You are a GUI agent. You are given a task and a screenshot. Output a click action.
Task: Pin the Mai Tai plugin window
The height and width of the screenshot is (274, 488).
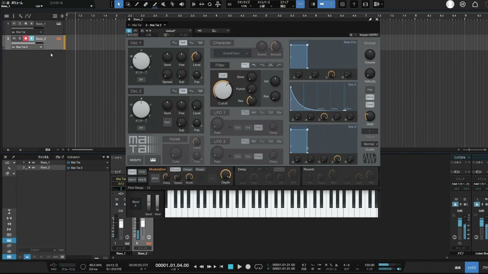tap(370, 19)
